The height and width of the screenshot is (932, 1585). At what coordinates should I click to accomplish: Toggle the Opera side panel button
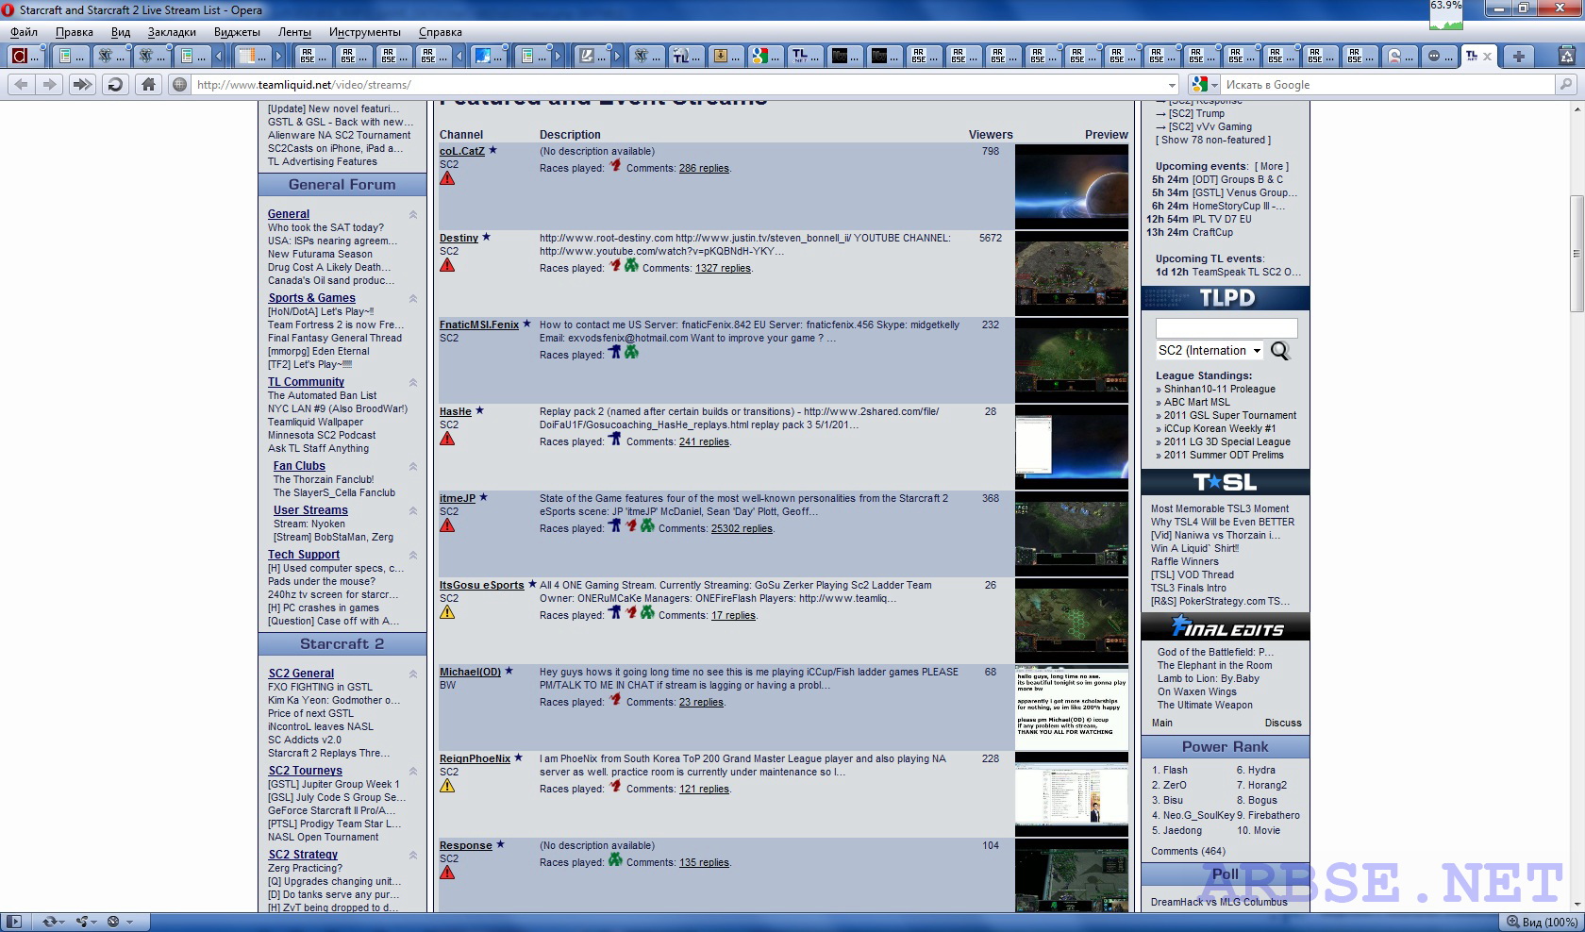(13, 922)
